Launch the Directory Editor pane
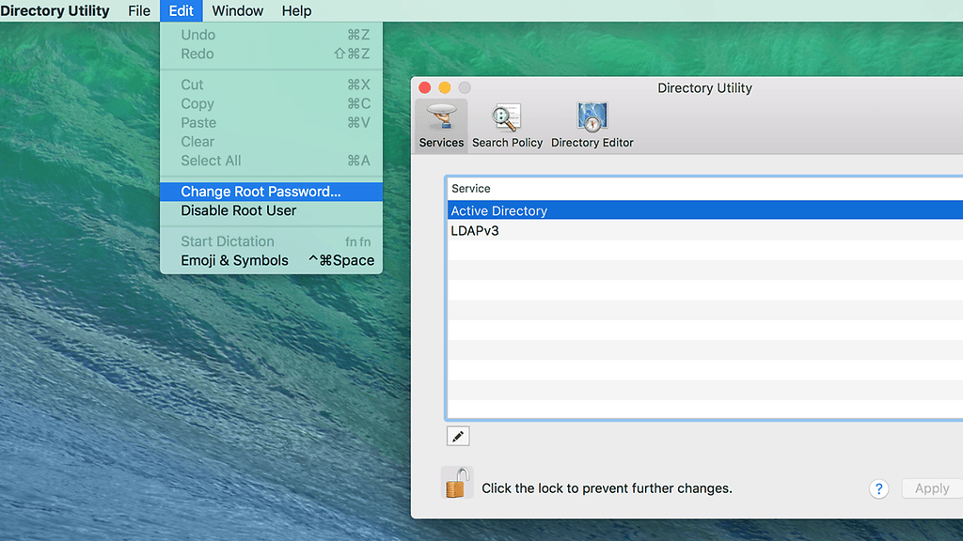 click(592, 126)
